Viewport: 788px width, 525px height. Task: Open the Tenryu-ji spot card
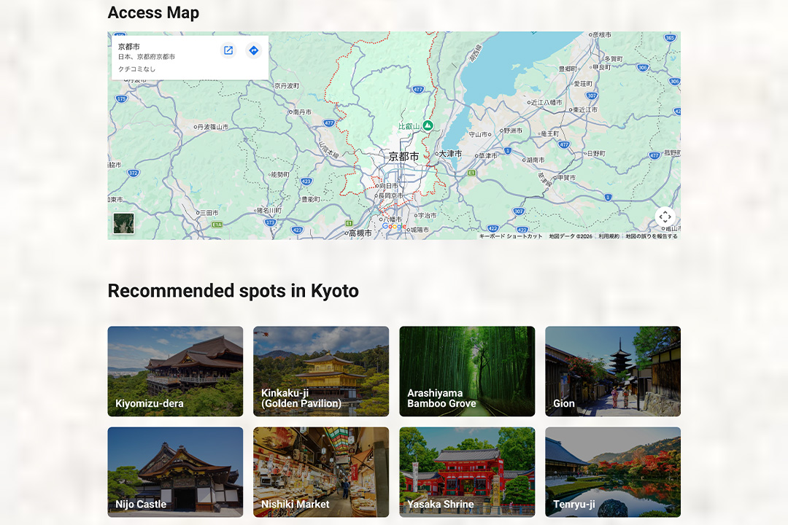pyautogui.click(x=613, y=472)
